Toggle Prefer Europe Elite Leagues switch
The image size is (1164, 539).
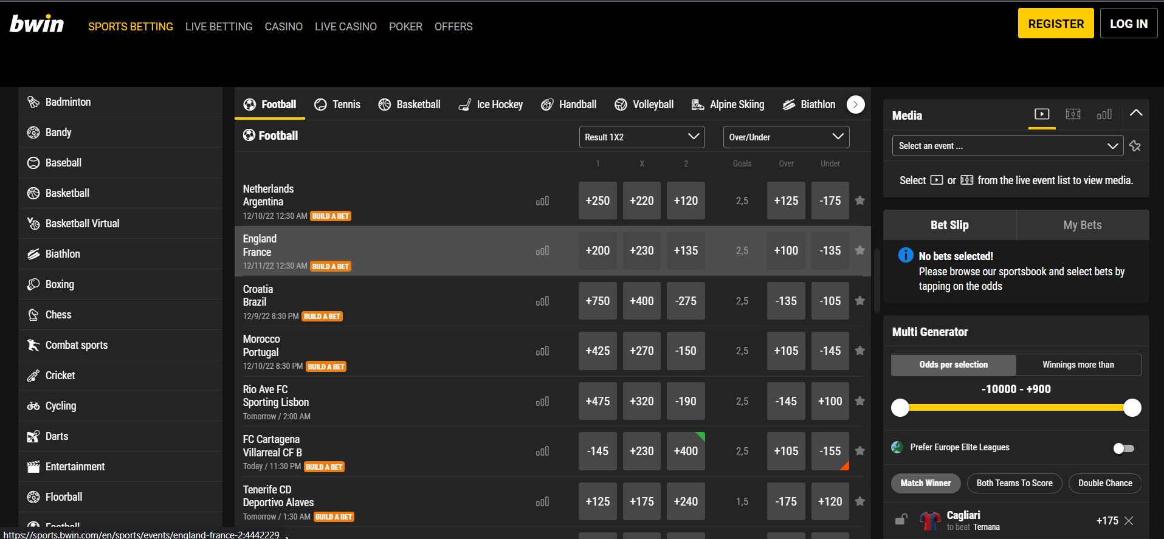(x=1123, y=448)
